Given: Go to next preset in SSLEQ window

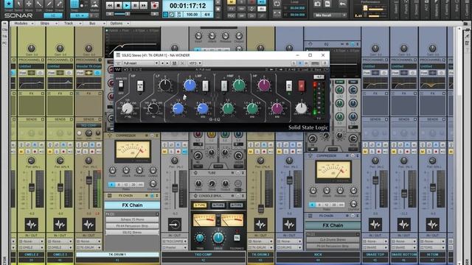Looking at the screenshot, I should click(x=167, y=63).
